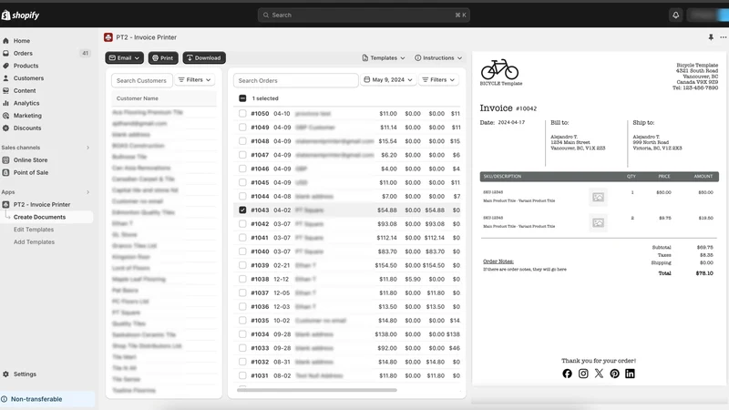Check the box for order #1039
The image size is (729, 410).
point(242,265)
